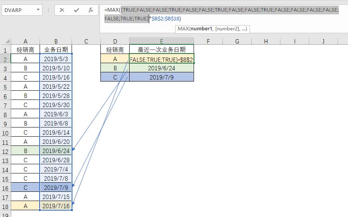Select column E header
The width and height of the screenshot is (348, 217).
162,41
